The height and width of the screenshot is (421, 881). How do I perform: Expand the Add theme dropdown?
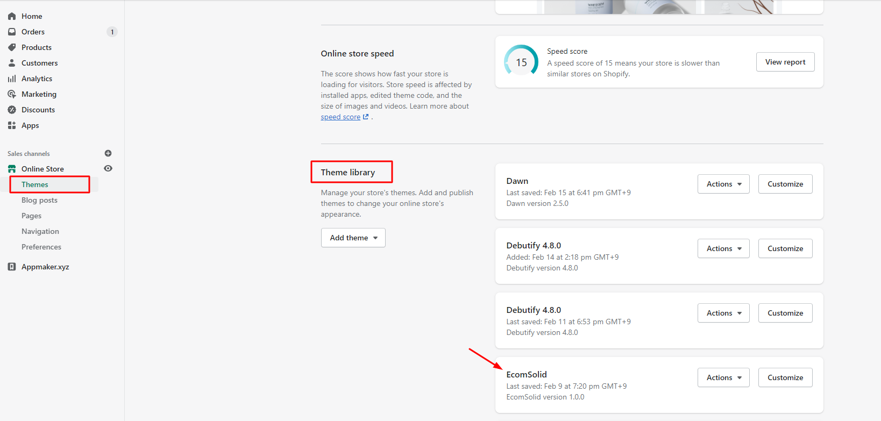(x=353, y=238)
